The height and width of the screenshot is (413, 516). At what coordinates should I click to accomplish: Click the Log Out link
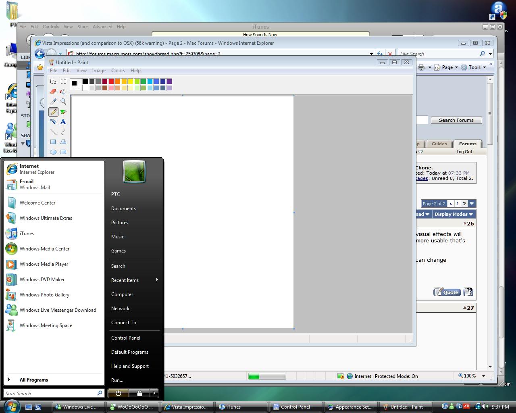pos(464,152)
